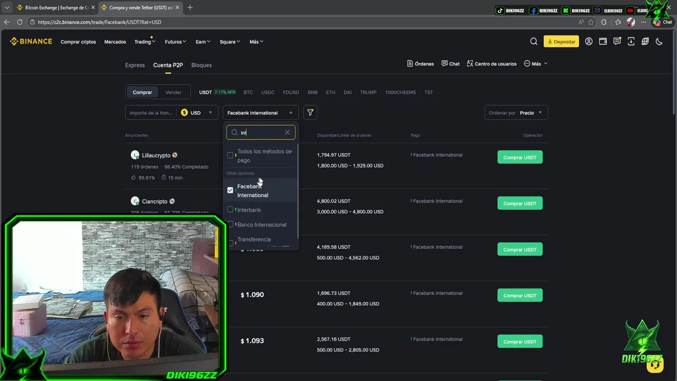Click Lillaucrypto advertiser avatar
This screenshot has height=381, width=677.
[x=135, y=155]
